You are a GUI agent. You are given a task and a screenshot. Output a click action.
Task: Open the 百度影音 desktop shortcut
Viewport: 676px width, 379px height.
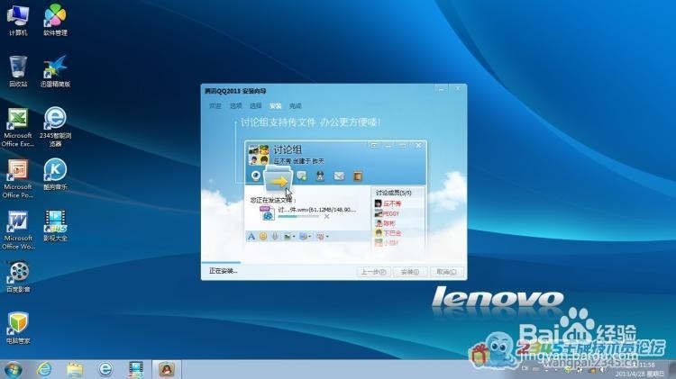pos(18,277)
